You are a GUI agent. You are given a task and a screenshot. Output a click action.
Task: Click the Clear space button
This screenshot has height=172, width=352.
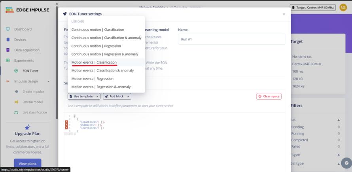pos(269,96)
